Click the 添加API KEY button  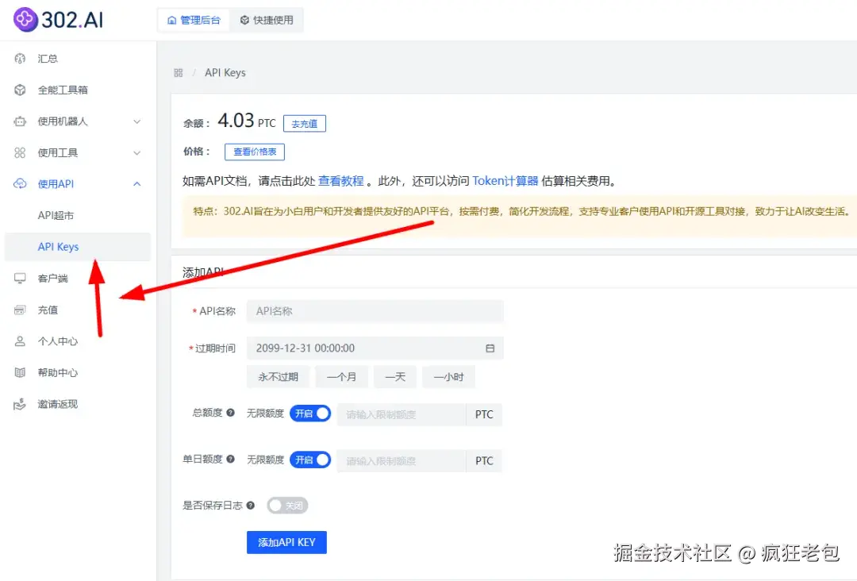(x=286, y=542)
